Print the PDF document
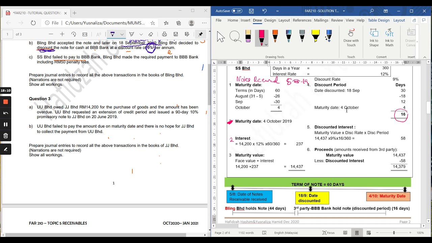Screen dimensions: 432x243 (164, 34)
